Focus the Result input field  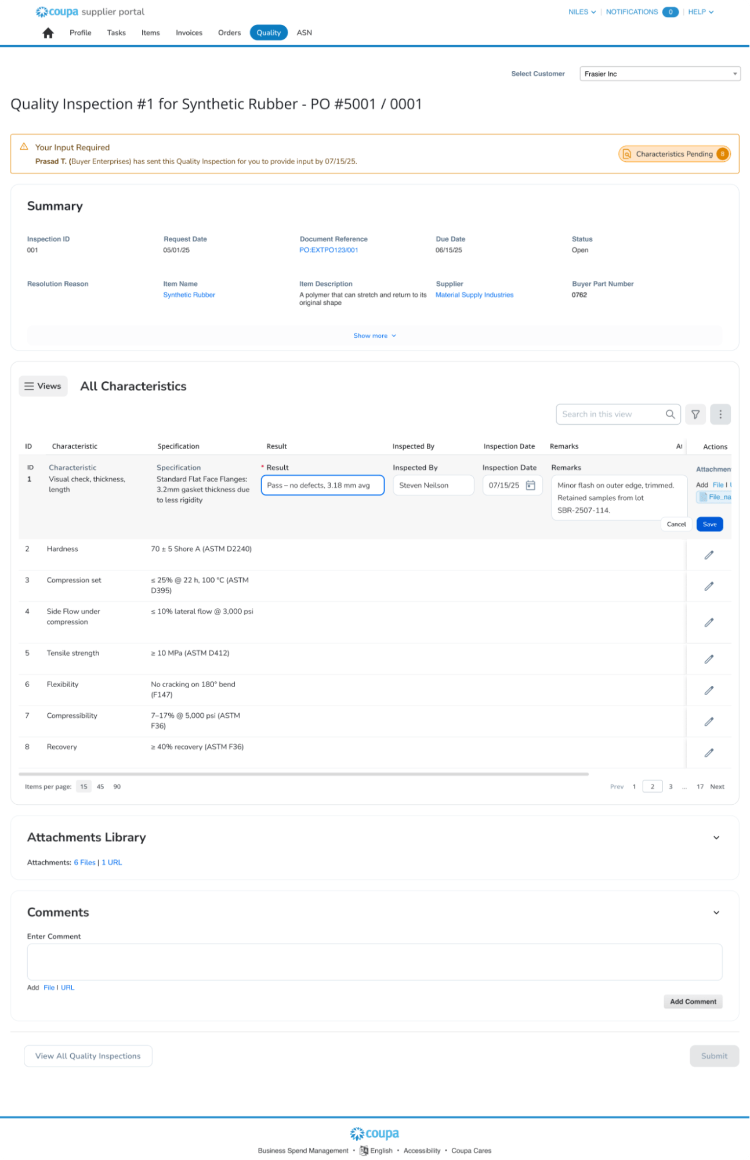tap(323, 486)
